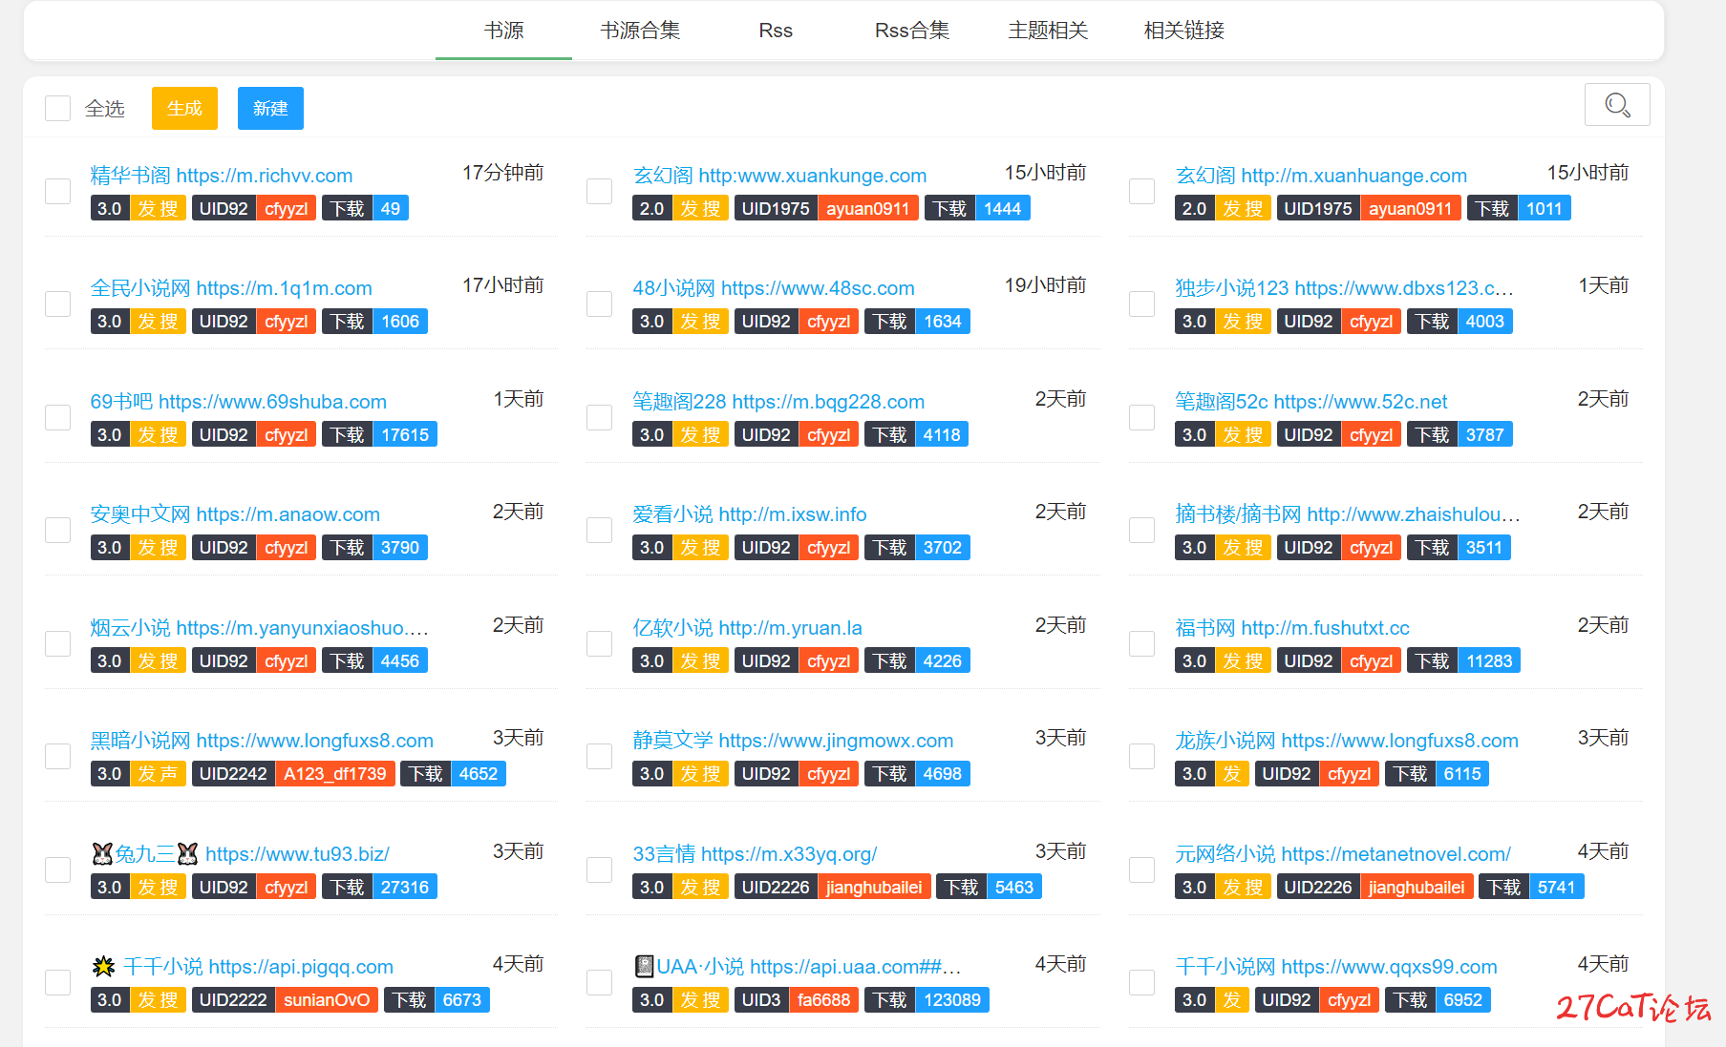Screen dimensions: 1726x1047
Task: Open 爱看小说 m.ixsw.info link
Action: point(750,514)
